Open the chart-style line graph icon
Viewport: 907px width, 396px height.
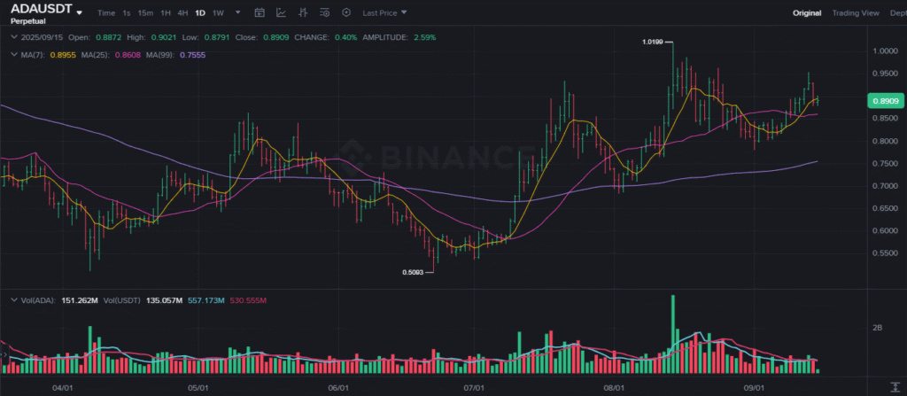click(x=281, y=13)
